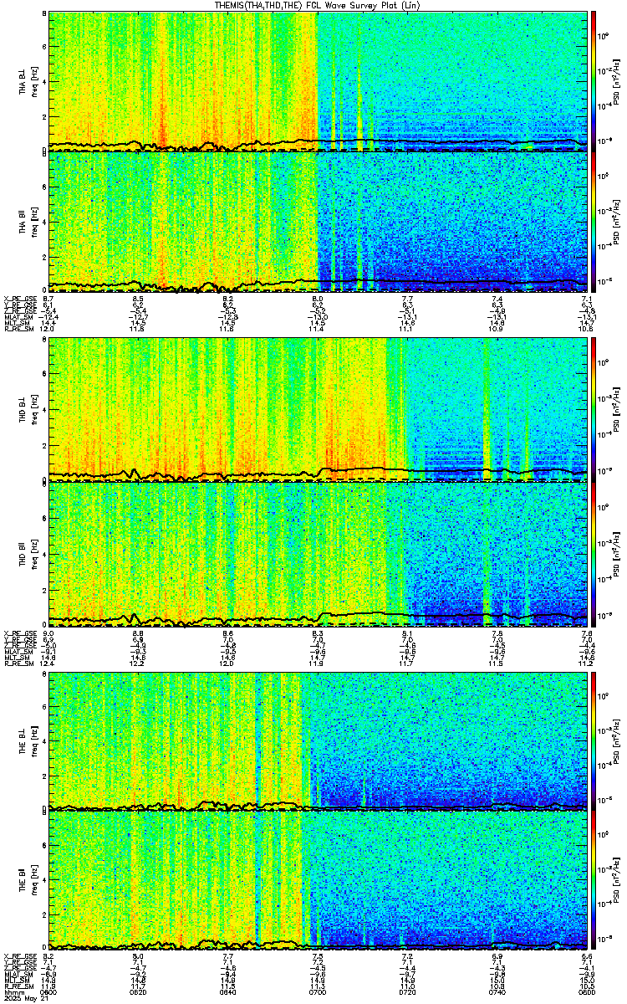Click the color bar beside THA B-perpendicular panel
The image size is (627, 1004).
(x=594, y=81)
